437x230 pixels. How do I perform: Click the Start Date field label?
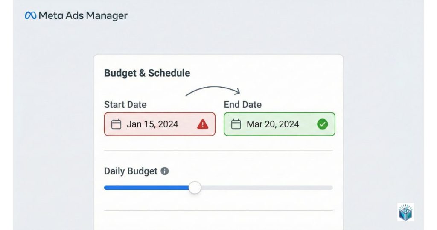125,105
